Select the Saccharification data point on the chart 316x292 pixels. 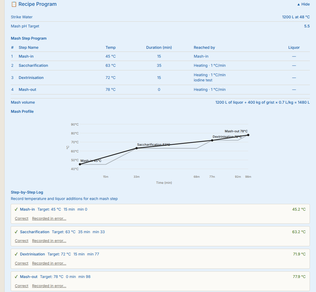137,148
